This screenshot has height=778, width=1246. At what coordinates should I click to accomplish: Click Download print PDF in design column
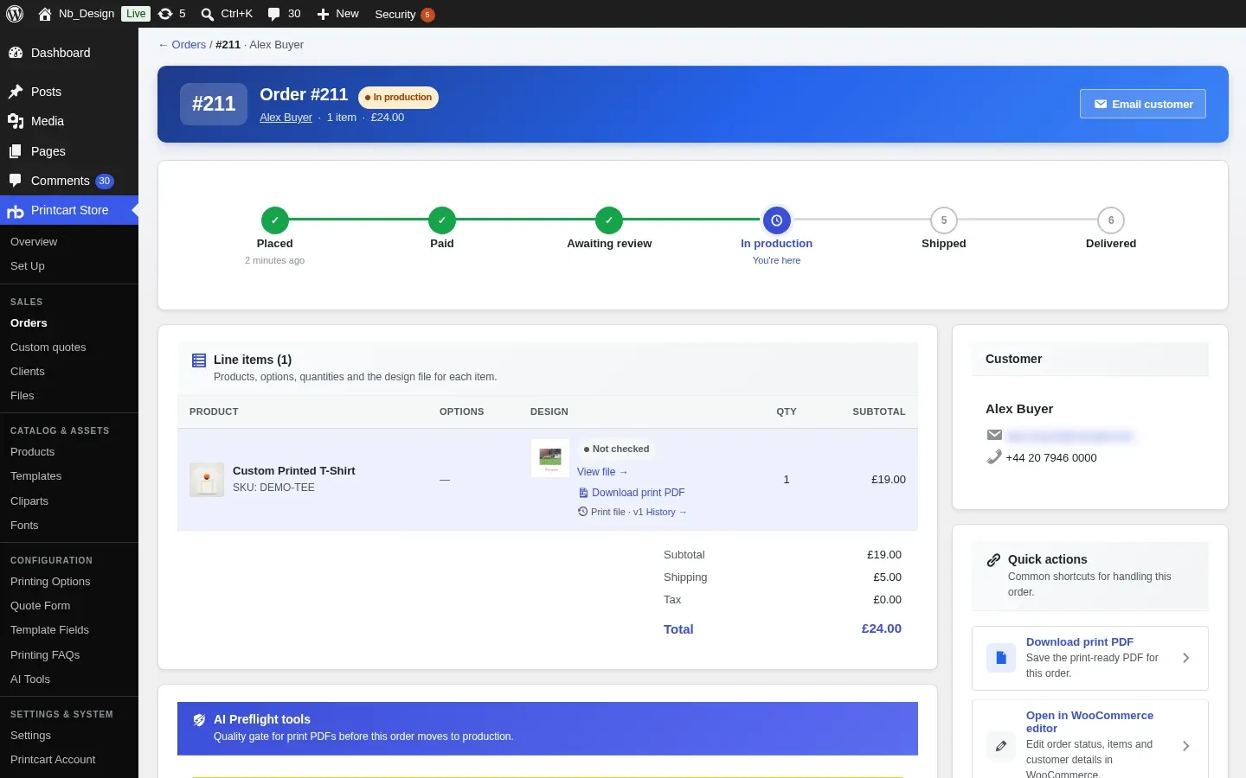click(x=632, y=493)
